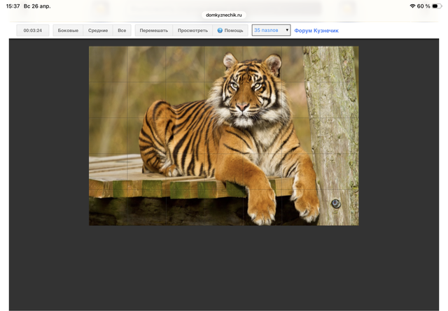Click the blue question mark help icon
The width and height of the screenshot is (448, 311).
(x=220, y=31)
